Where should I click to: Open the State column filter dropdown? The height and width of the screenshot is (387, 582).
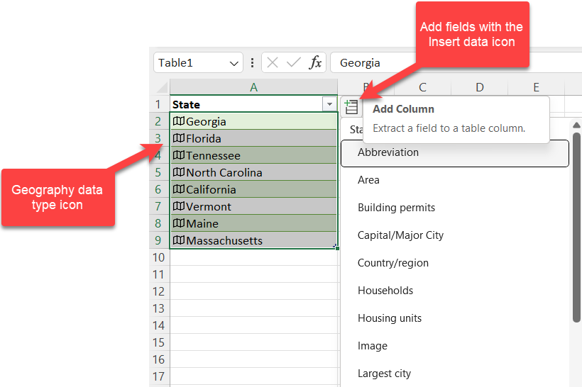[329, 104]
